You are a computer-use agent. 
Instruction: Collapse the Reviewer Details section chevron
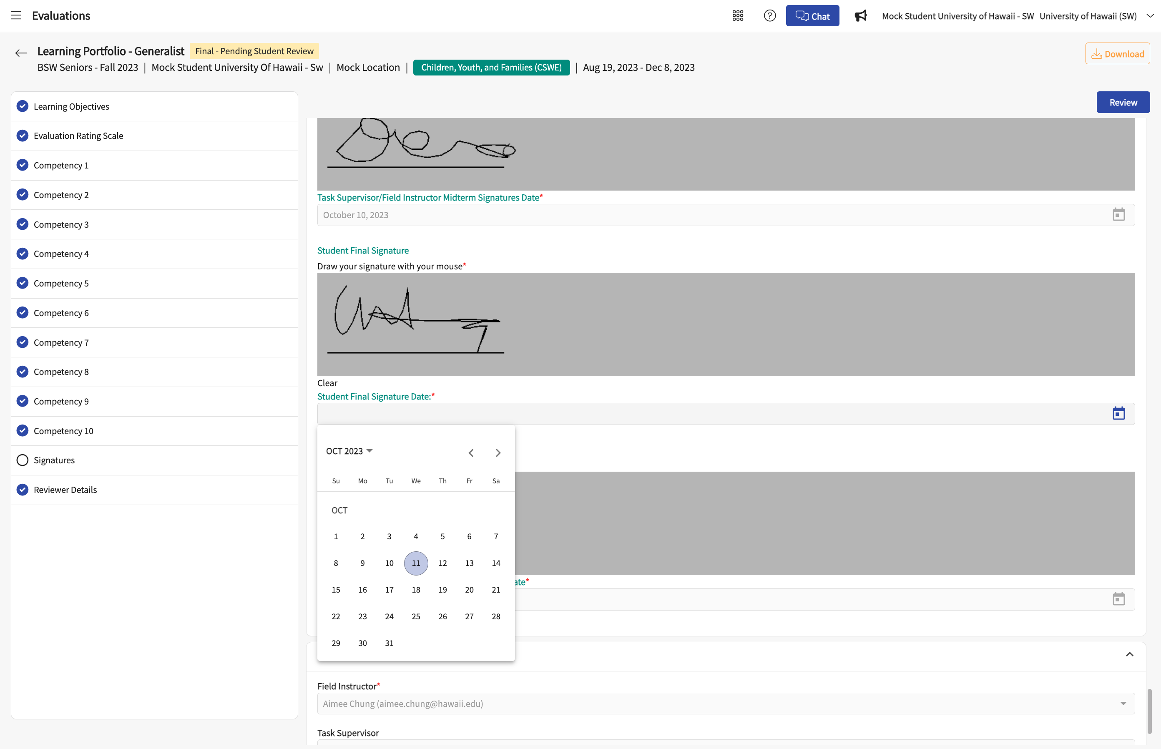tap(1129, 654)
